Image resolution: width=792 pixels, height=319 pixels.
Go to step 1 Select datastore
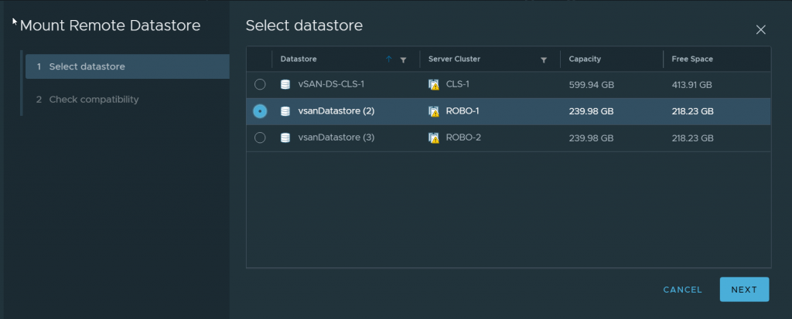click(x=87, y=66)
